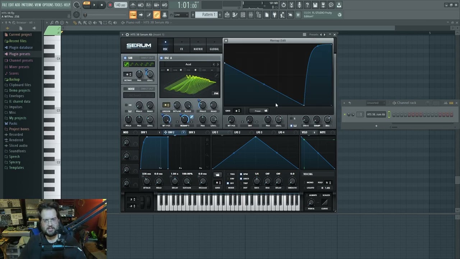Click the ATTACK knob of ENV 2
This screenshot has height=259, width=460.
click(x=147, y=181)
